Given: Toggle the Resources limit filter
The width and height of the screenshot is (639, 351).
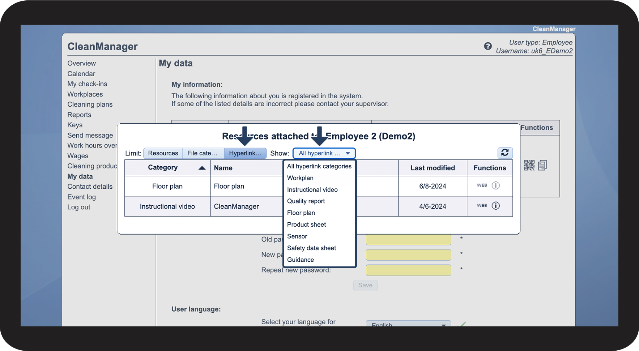Looking at the screenshot, I should (x=163, y=153).
